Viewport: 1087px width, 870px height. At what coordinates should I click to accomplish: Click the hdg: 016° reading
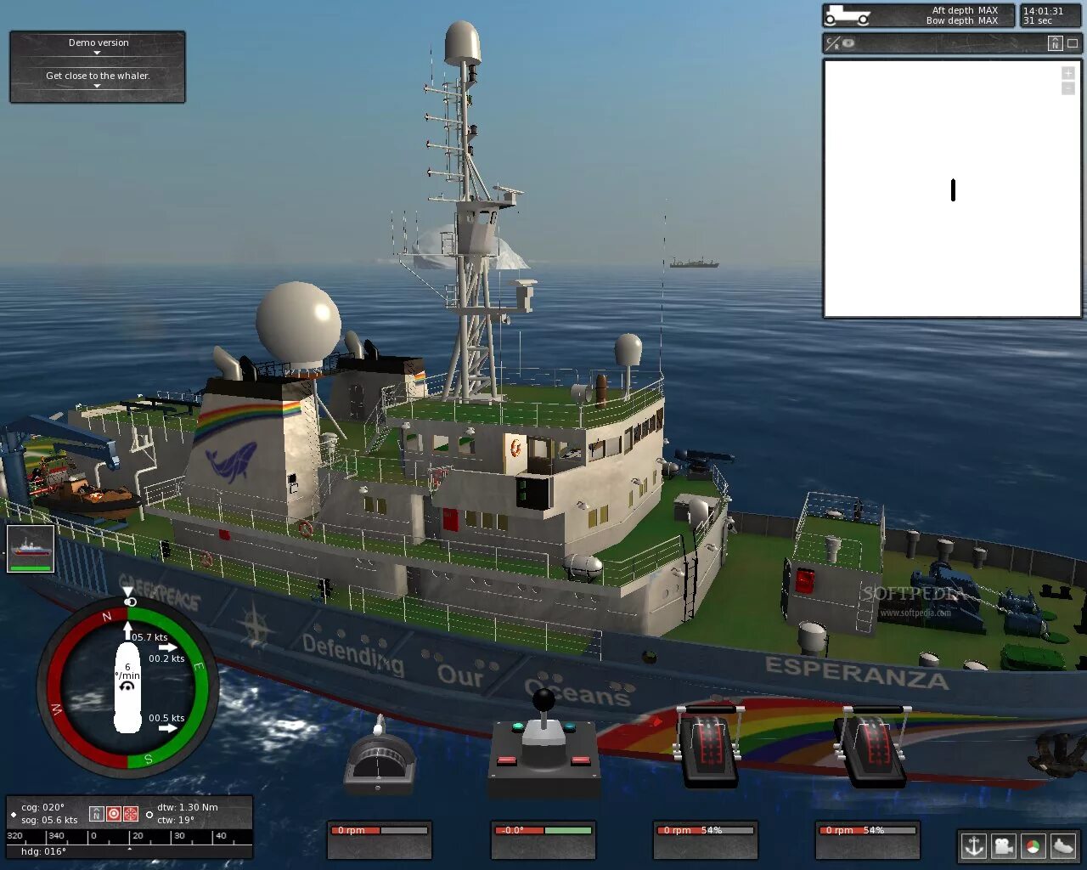coord(43,851)
